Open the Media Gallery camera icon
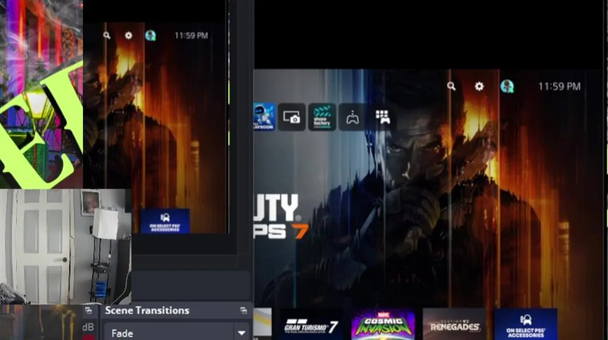 point(292,117)
